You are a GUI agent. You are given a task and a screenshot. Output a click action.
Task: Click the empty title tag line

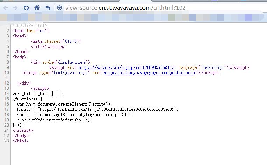48,46
